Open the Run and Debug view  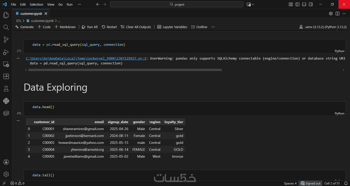point(6,52)
